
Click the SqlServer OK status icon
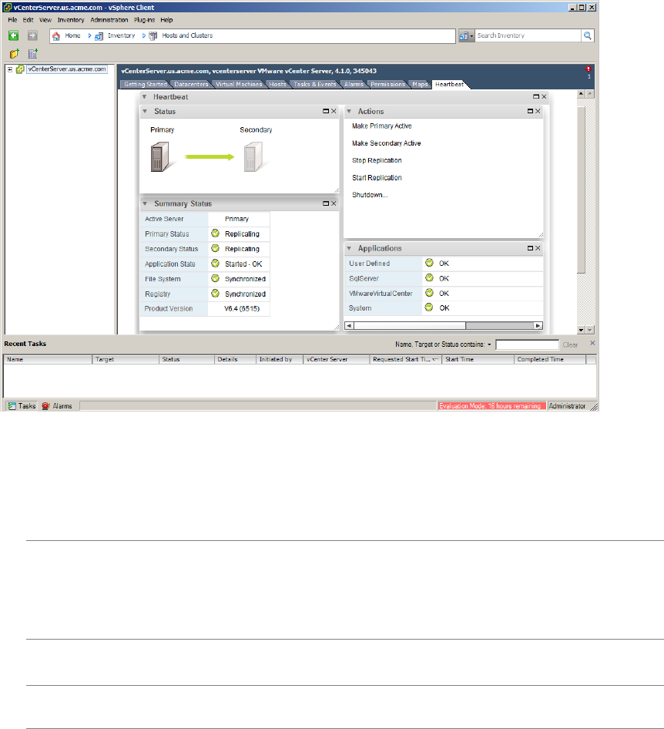click(x=429, y=278)
